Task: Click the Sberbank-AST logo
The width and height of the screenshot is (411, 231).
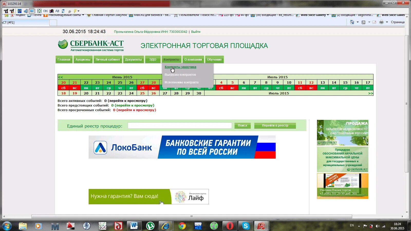Action: [x=91, y=45]
